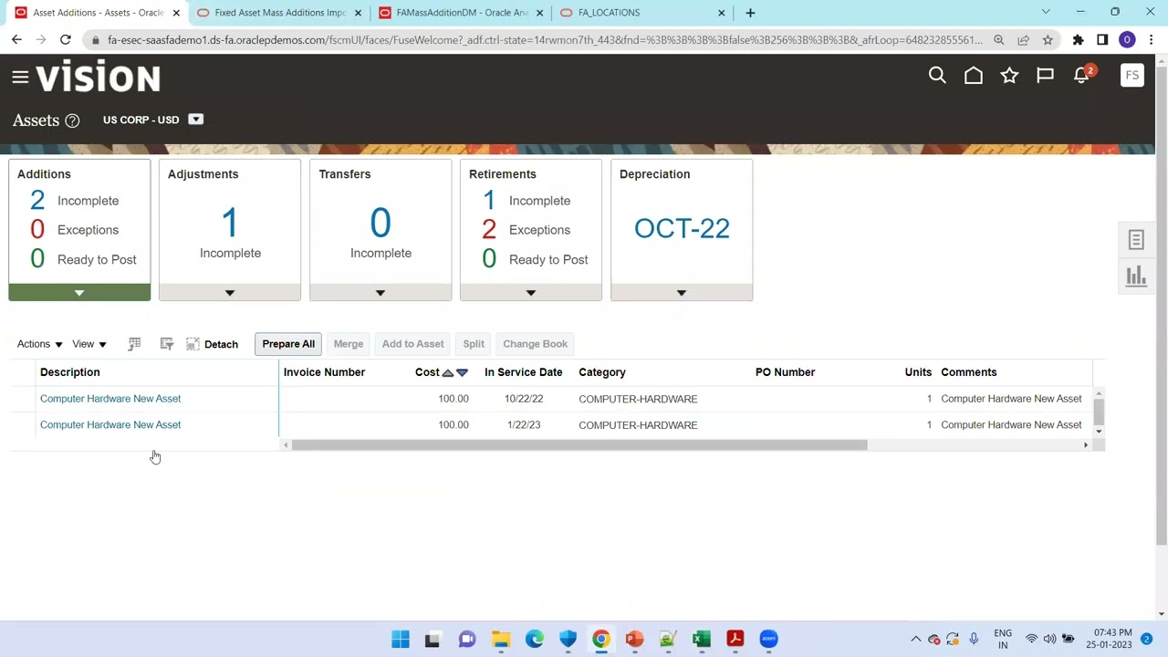The width and height of the screenshot is (1168, 657).
Task: Open the Watchlist flag icon
Action: pos(1045,76)
